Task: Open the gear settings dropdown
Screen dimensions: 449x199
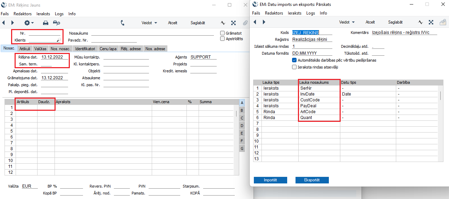Action: tap(28, 23)
